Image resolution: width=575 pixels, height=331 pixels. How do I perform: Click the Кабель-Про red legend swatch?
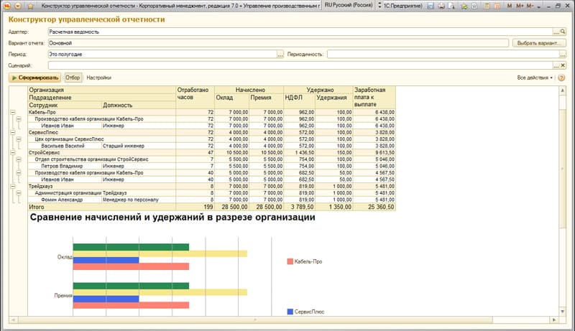coord(290,261)
